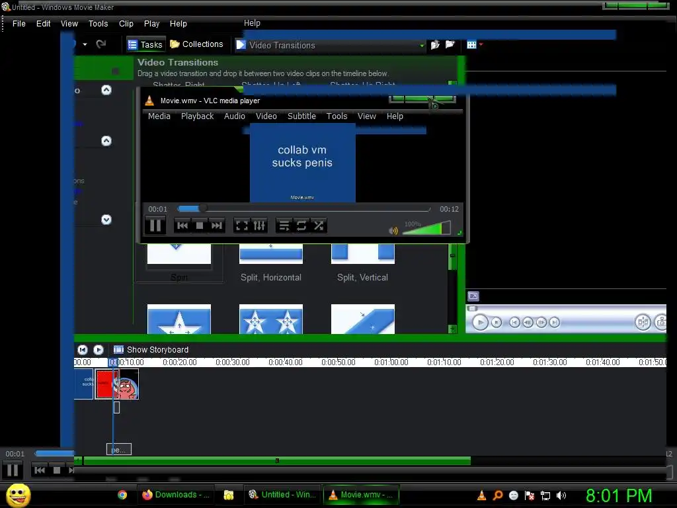This screenshot has height=508, width=677.
Task: Open Movie Maker File menu
Action: pos(19,24)
